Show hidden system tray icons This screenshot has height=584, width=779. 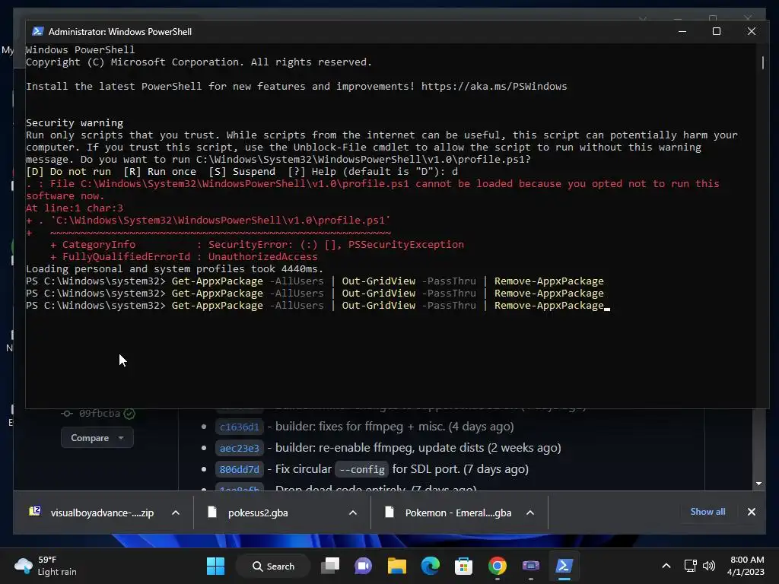point(666,566)
